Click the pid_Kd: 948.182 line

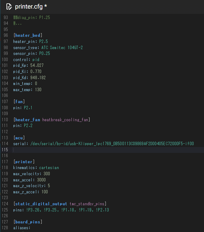pos(29,78)
